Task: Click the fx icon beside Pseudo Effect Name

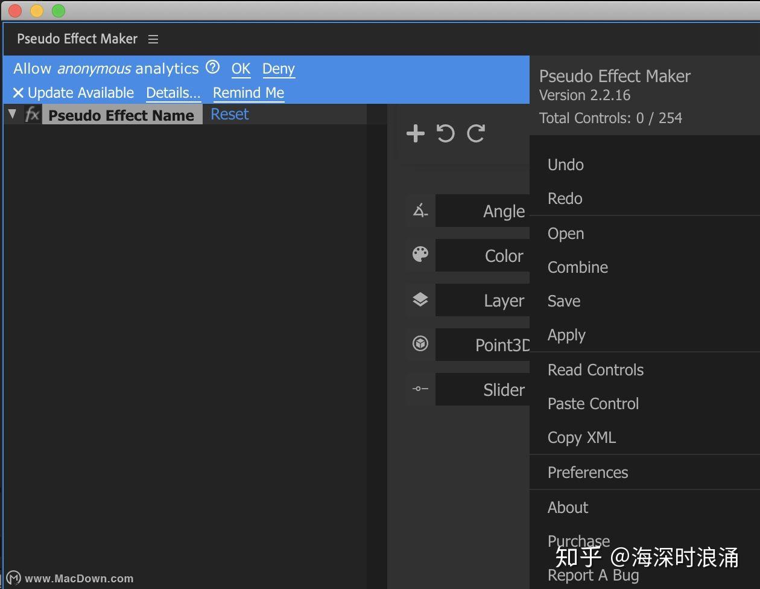Action: pos(32,115)
